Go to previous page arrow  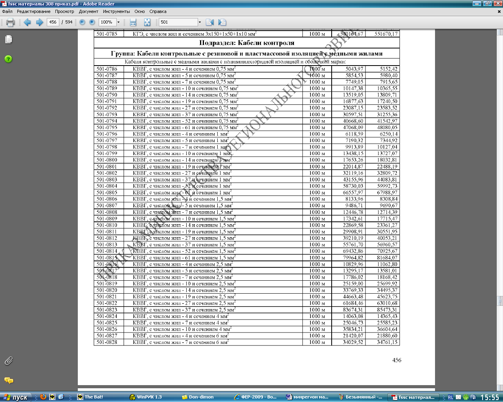pos(27,22)
